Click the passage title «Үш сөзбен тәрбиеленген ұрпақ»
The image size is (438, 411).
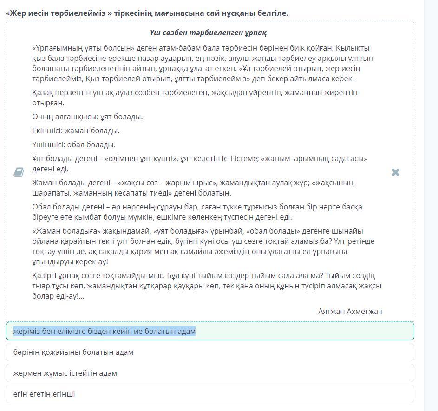click(x=208, y=33)
